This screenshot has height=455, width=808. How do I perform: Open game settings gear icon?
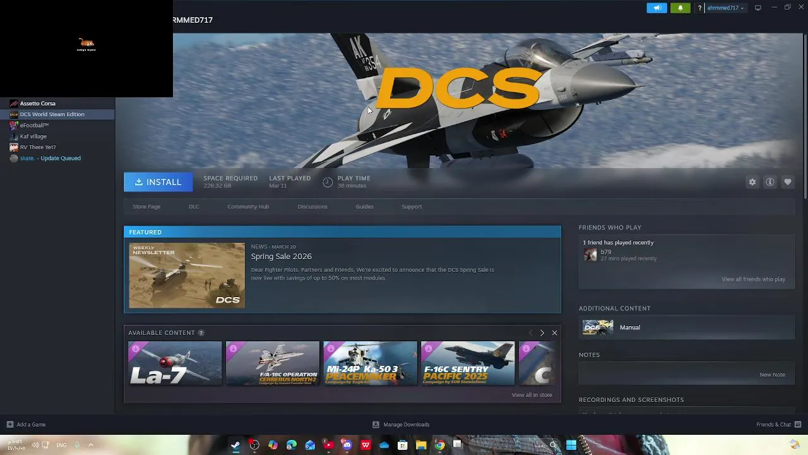[x=752, y=182]
